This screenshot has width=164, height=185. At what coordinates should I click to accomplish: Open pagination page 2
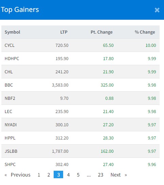[x=49, y=175]
